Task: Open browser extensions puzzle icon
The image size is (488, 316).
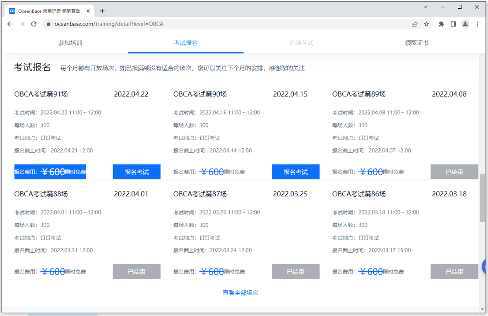Action: coord(441,24)
